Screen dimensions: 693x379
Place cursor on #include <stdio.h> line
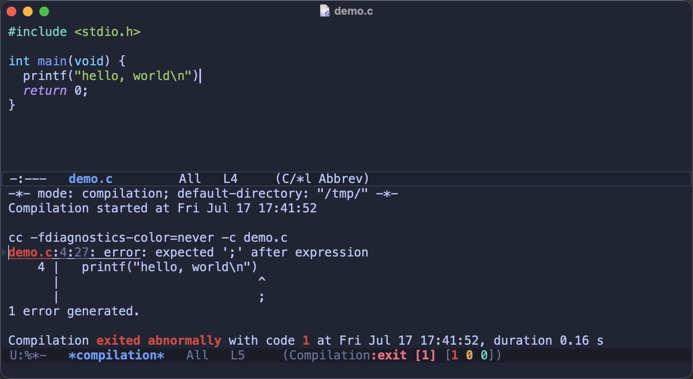tap(74, 32)
